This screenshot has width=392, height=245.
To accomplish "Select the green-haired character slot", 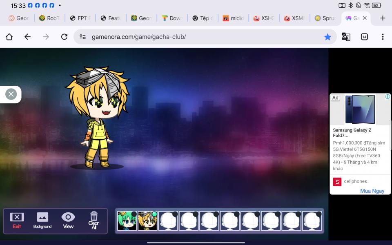I will coord(127,221).
